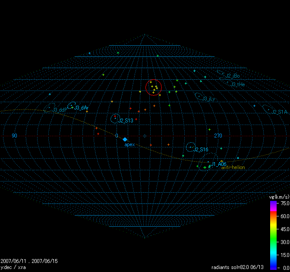
Task: Click the blue diamond apex marker
Action: tap(125, 139)
